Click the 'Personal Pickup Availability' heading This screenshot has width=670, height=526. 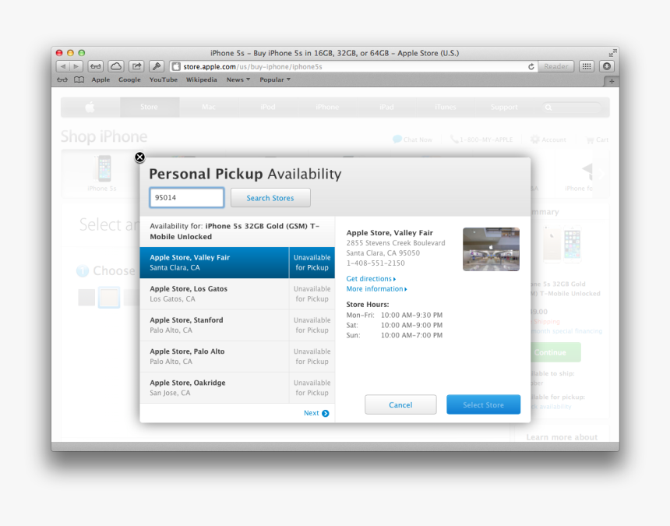pyautogui.click(x=245, y=174)
